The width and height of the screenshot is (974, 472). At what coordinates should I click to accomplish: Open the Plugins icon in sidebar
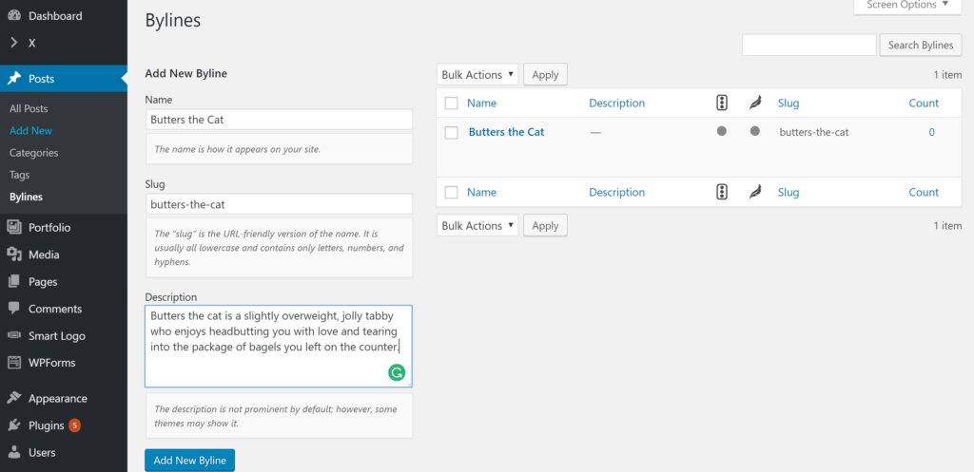[14, 425]
